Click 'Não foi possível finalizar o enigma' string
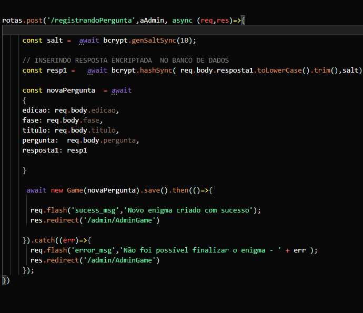This screenshot has width=363, height=313. (200, 250)
